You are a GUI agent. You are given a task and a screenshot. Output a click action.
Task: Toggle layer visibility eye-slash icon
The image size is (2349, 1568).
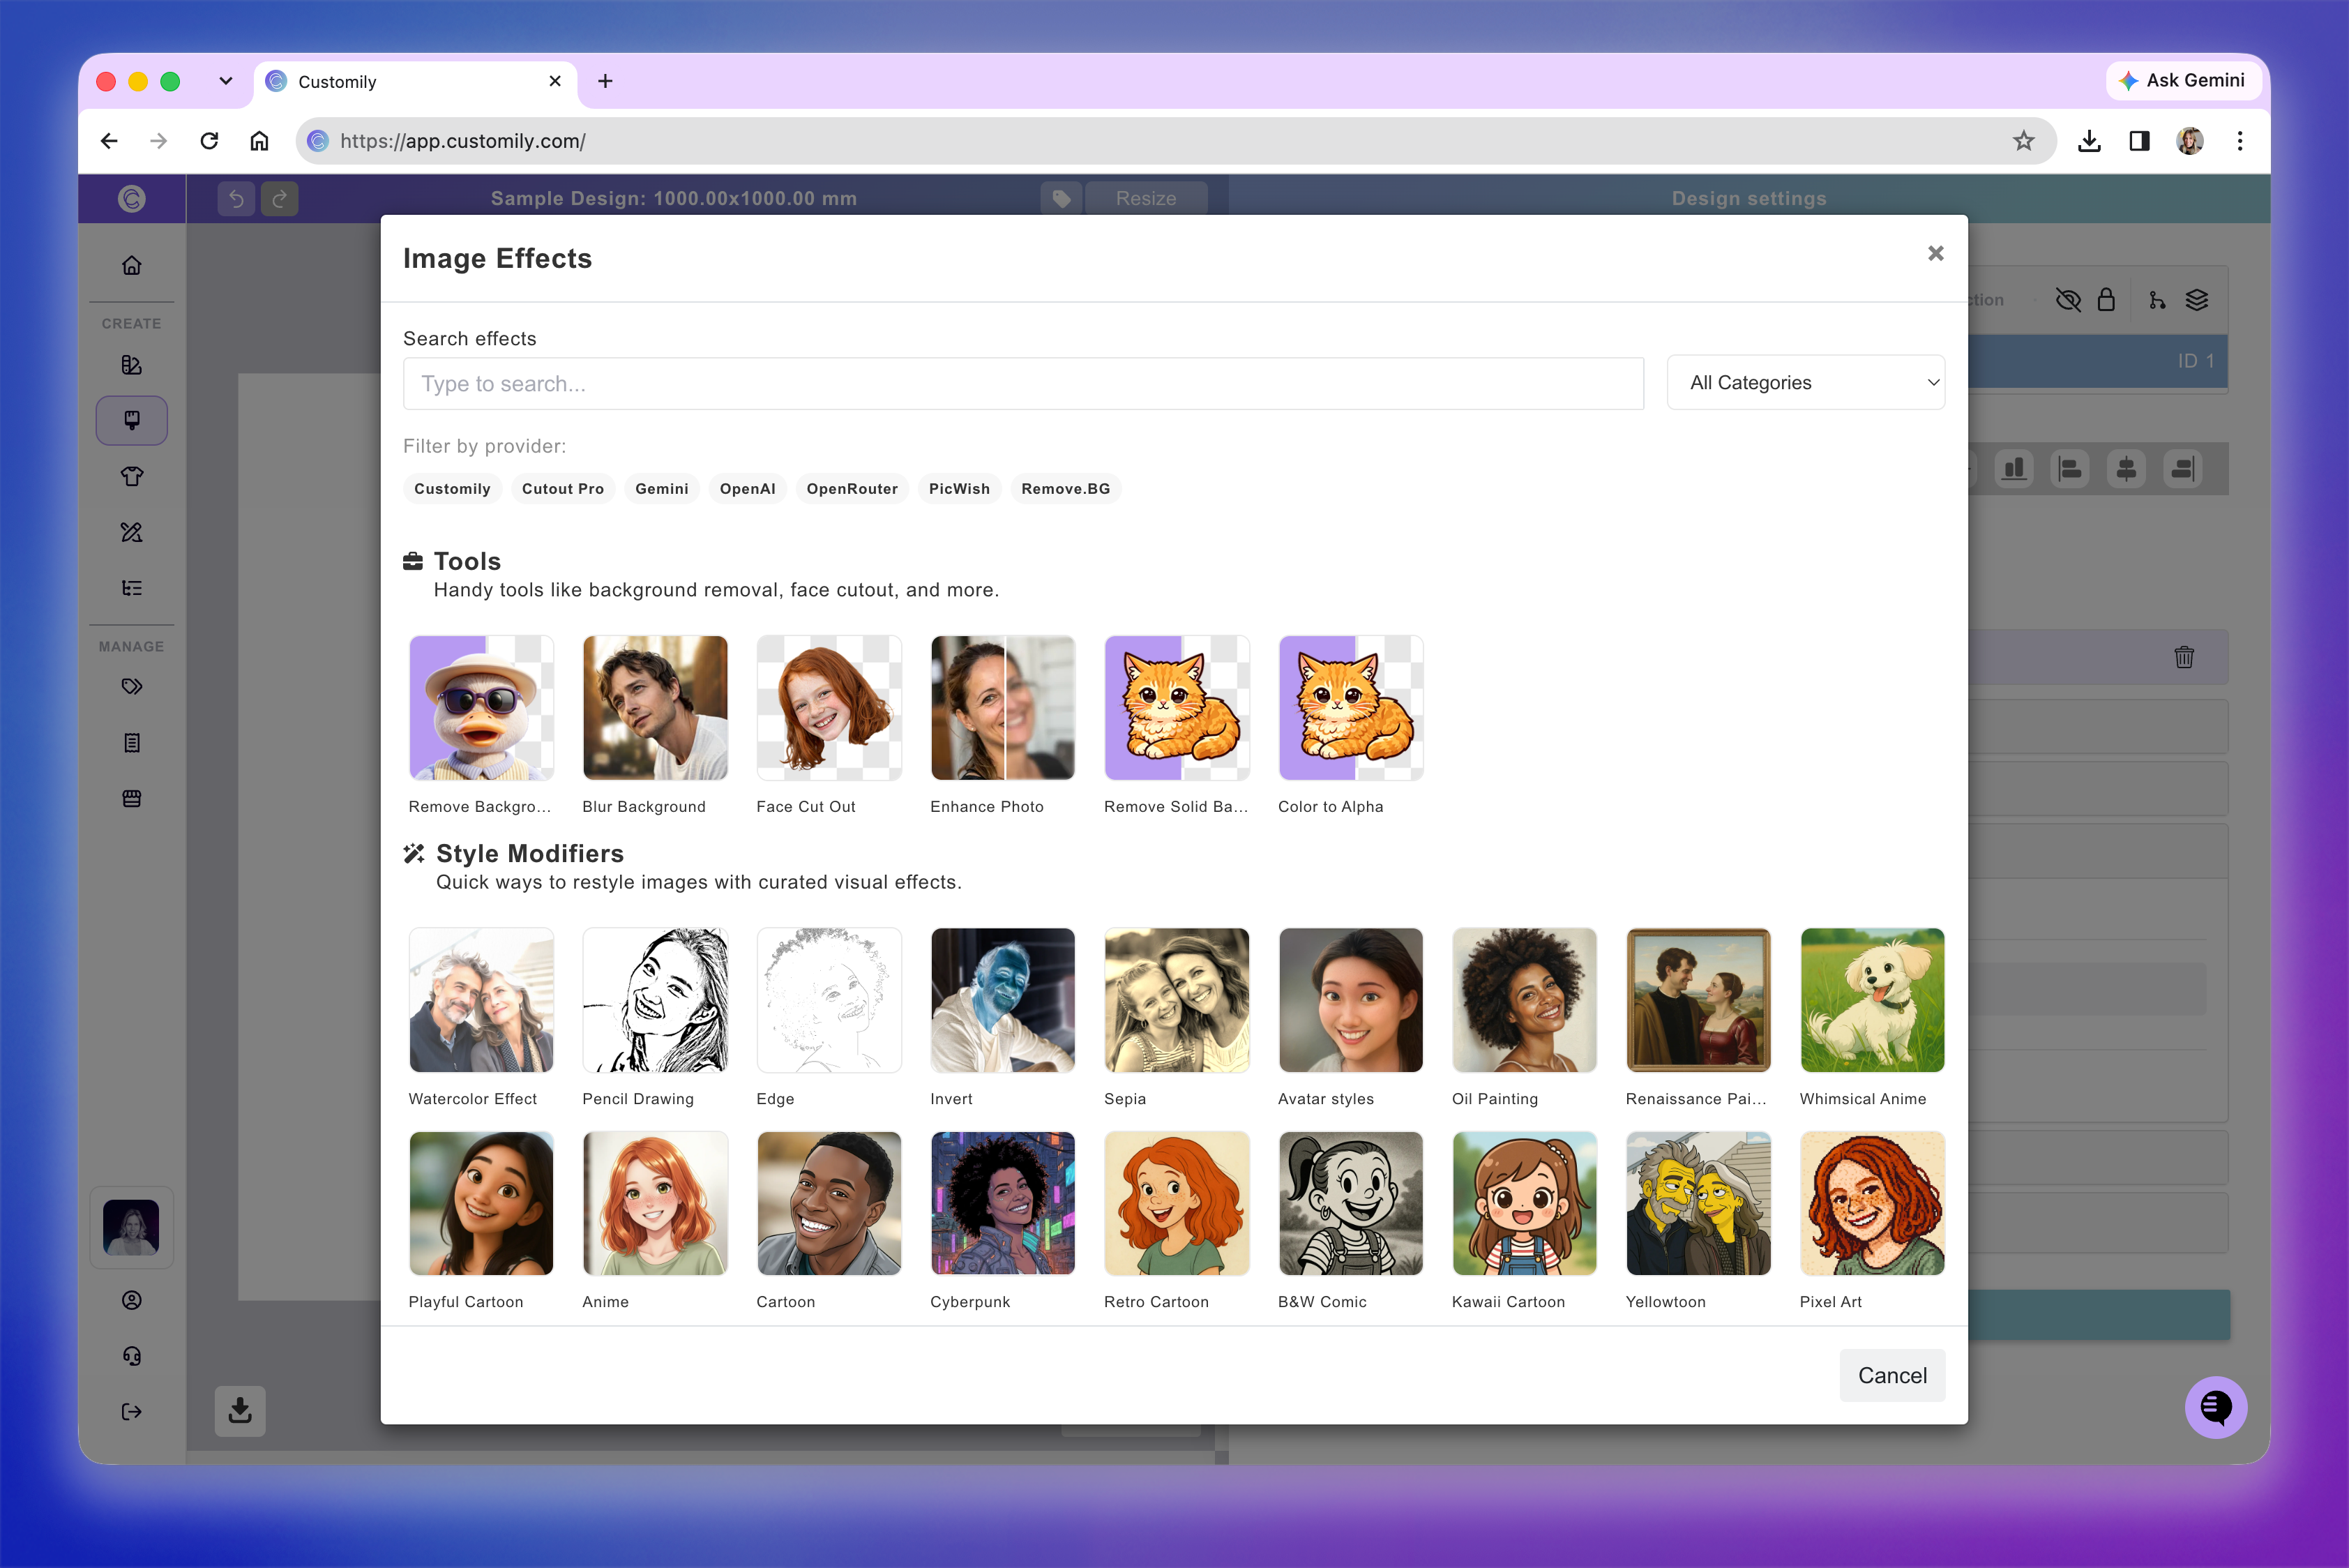[x=2068, y=300]
